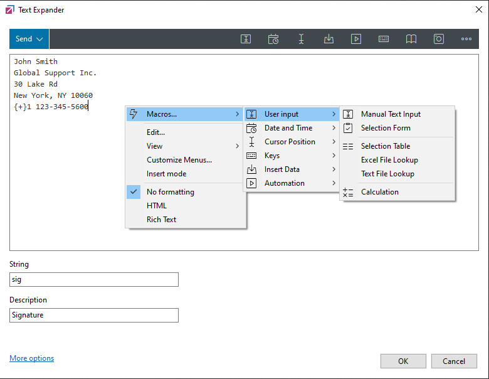The height and width of the screenshot is (379, 489).
Task: Select the No formatting option
Action: pos(170,192)
